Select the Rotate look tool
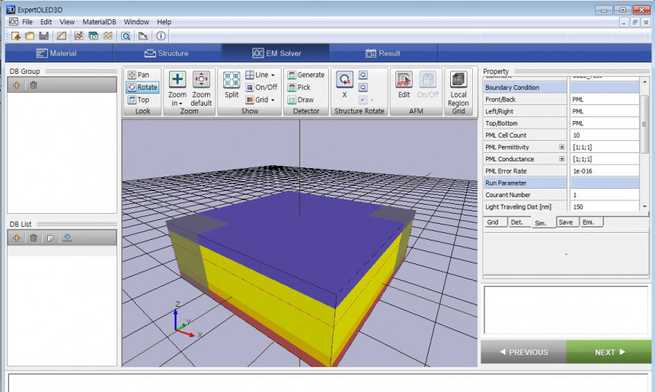Image resolution: width=655 pixels, height=392 pixels. [x=142, y=88]
